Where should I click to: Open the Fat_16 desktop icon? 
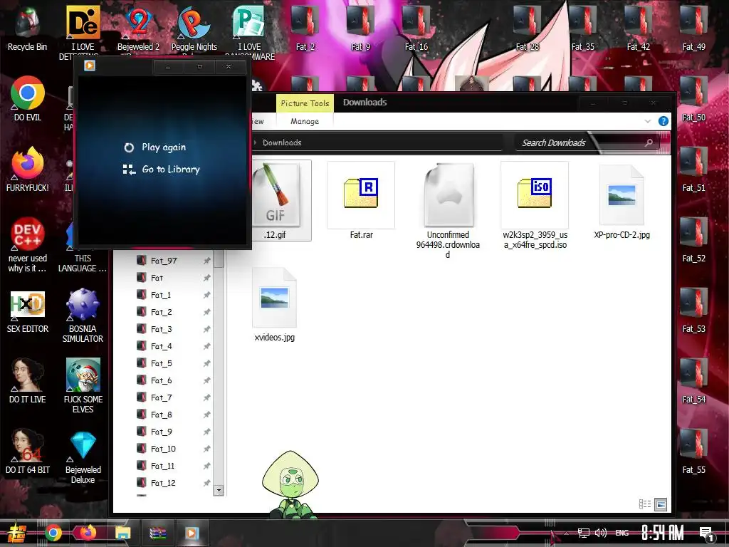coord(416,28)
